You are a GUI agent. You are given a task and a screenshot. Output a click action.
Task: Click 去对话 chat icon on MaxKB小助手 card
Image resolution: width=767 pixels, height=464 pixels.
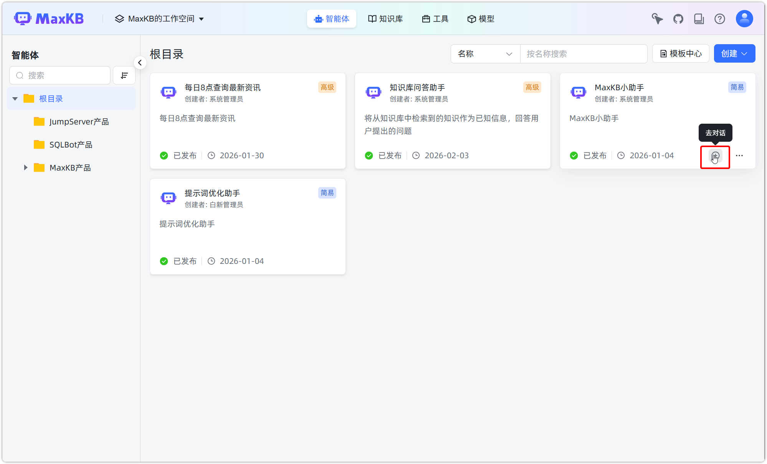715,156
